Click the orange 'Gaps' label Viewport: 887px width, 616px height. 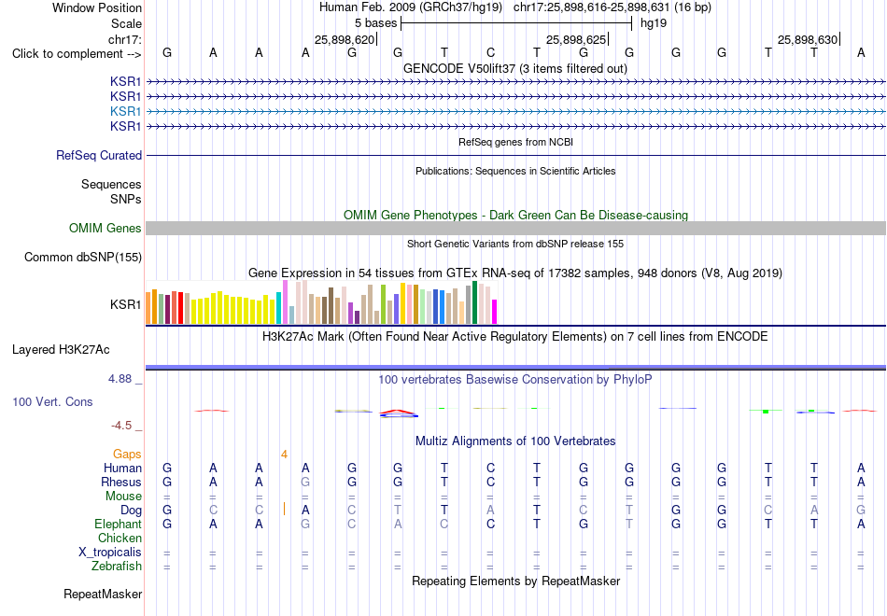[127, 455]
